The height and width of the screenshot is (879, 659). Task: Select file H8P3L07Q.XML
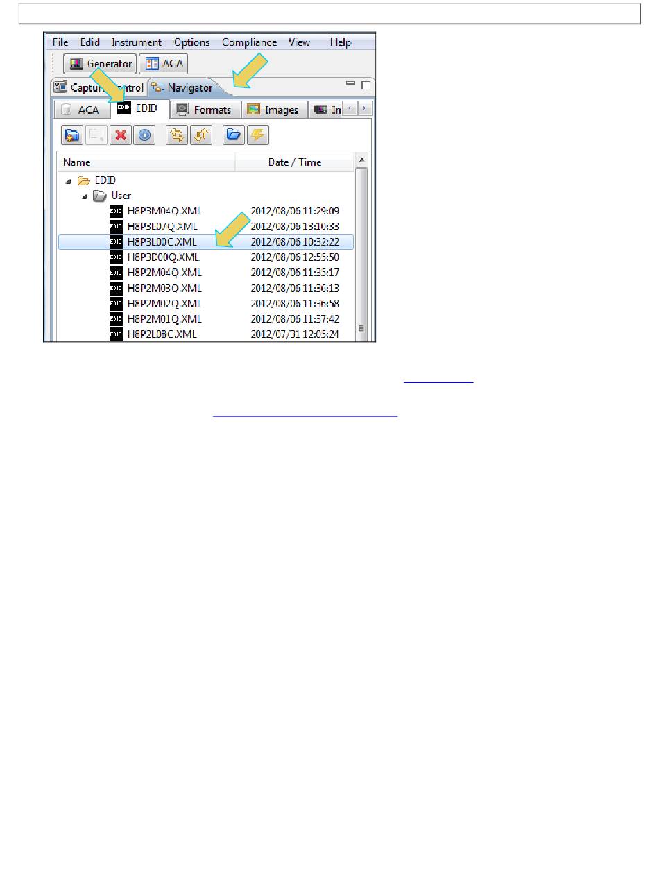pos(162,226)
